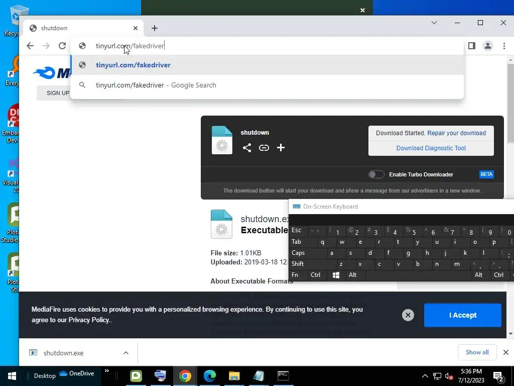Open the Windows Start menu
The height and width of the screenshot is (386, 514).
pyautogui.click(x=12, y=376)
